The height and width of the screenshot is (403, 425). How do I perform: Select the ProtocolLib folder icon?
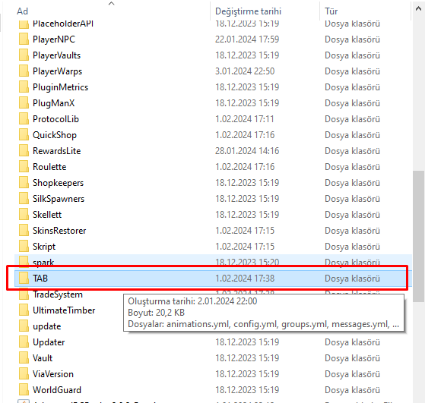pyautogui.click(x=24, y=119)
